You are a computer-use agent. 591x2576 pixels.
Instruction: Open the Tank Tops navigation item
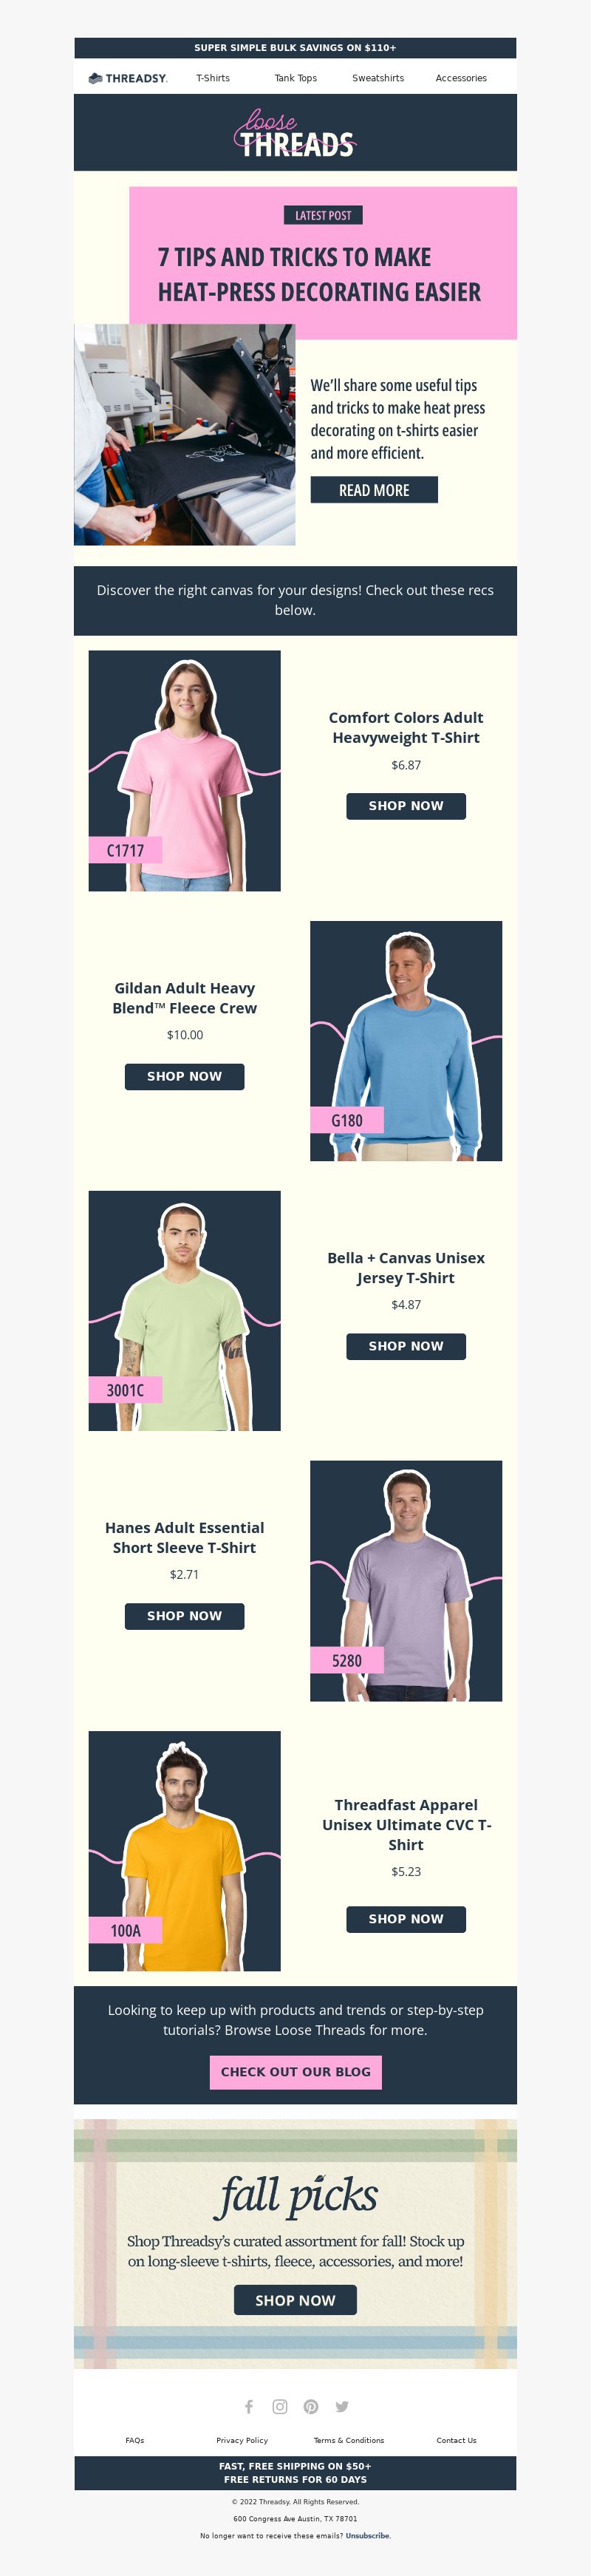tap(296, 78)
